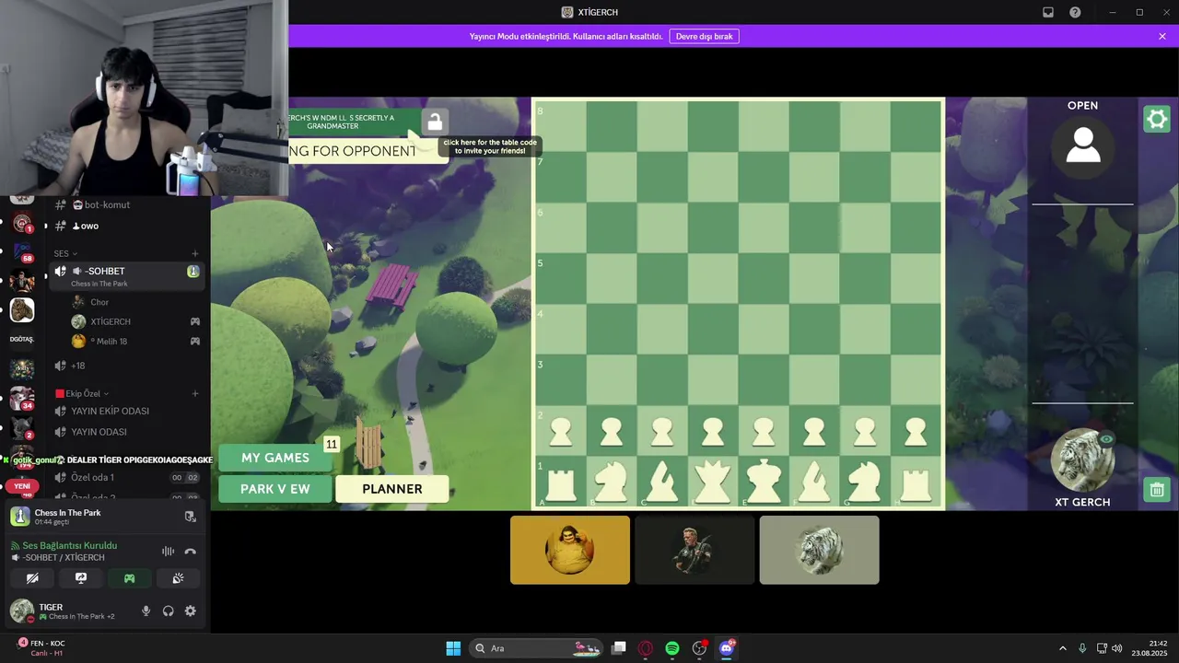This screenshot has width=1179, height=663.
Task: Click the 11 badge on MY GAMES
Action: click(332, 444)
